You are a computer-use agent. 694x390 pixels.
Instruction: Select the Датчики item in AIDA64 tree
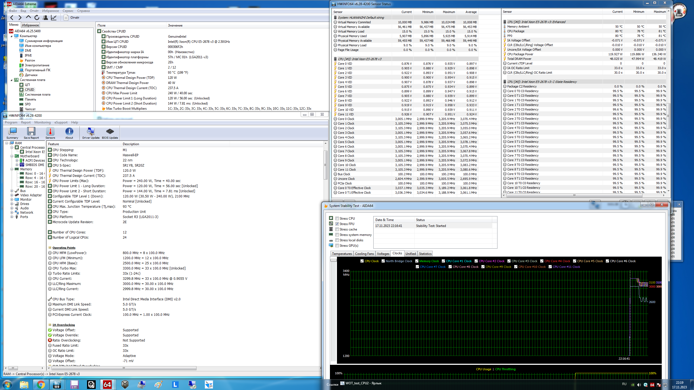[x=31, y=75]
